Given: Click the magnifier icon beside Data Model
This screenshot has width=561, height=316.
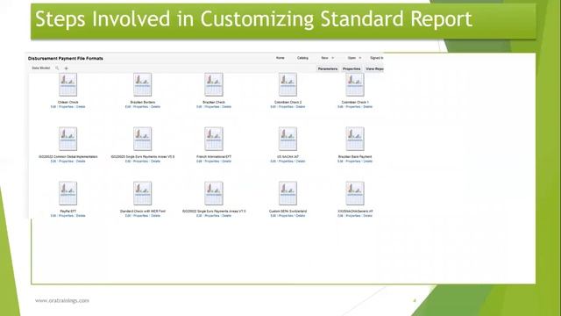Looking at the screenshot, I should pyautogui.click(x=57, y=68).
